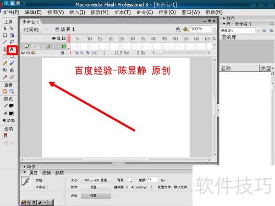Click the 设备 设置... device settings button
275x206 pixels.
click(96, 196)
